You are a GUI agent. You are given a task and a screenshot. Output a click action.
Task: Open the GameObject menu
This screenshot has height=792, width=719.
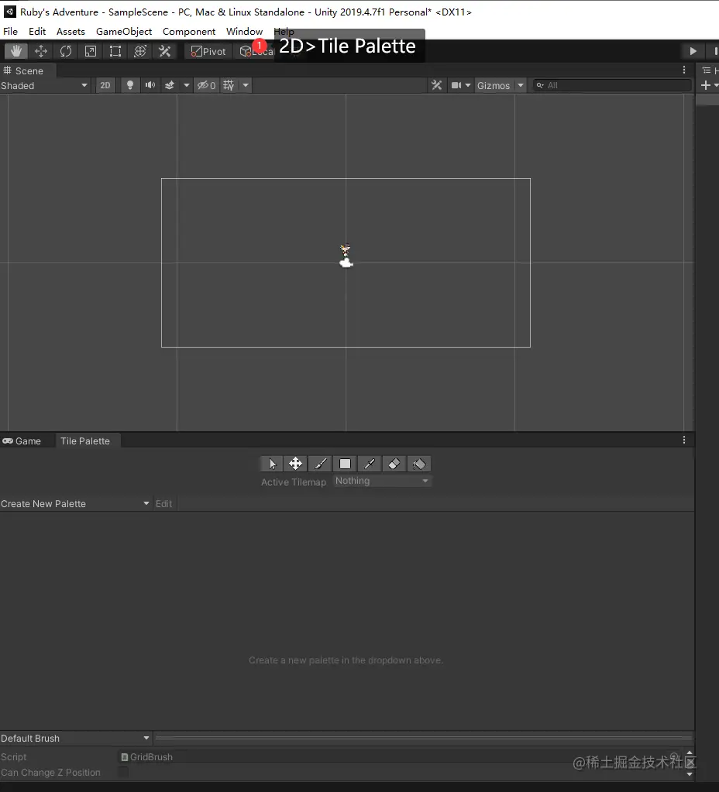124,31
